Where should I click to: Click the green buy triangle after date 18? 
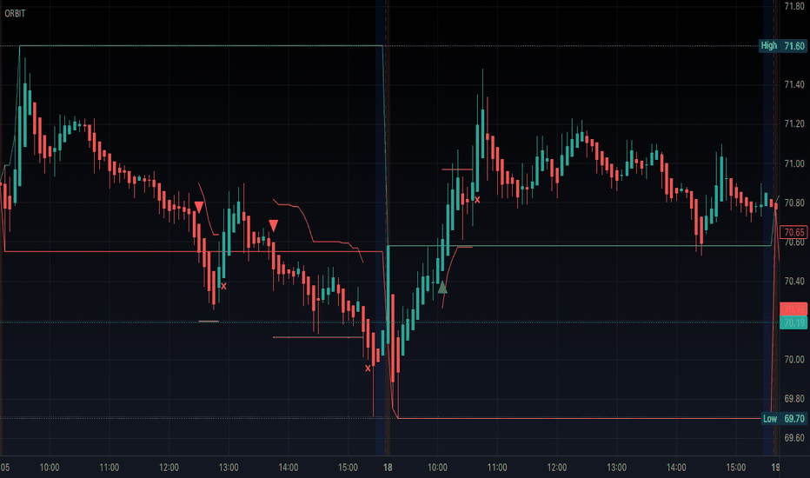[442, 288]
